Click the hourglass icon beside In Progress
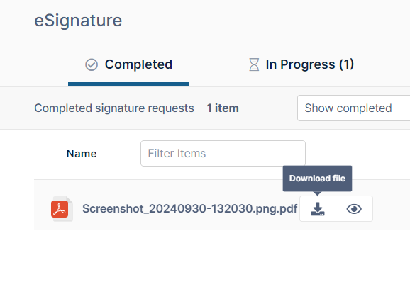The width and height of the screenshot is (410, 282). tap(254, 64)
